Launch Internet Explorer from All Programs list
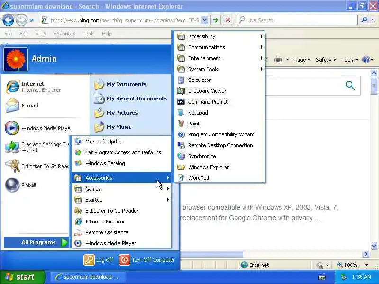This screenshot has height=284, width=379. [121, 222]
